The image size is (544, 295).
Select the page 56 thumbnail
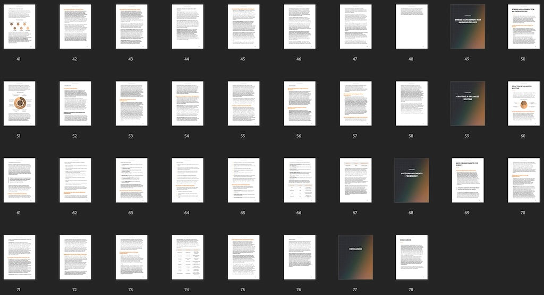(x=299, y=103)
